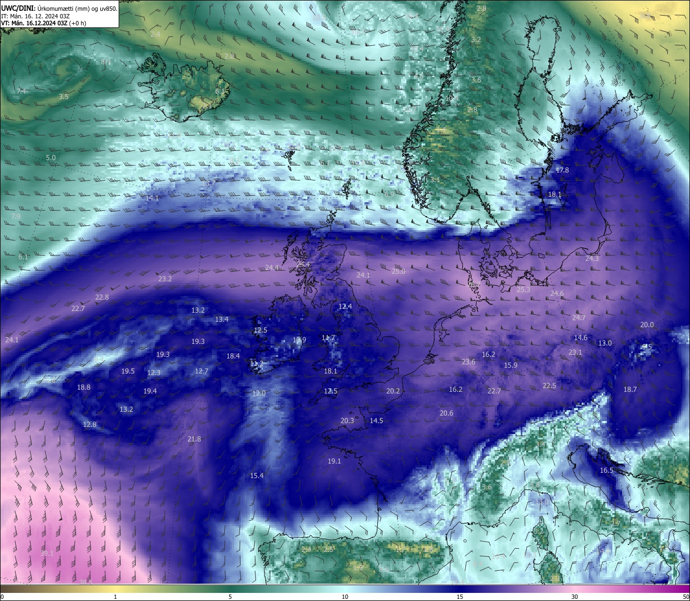
Task: Click the 16.5 value over the Adriatic
Action: [x=606, y=470]
